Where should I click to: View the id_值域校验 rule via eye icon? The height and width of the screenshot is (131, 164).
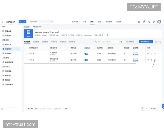148,53
